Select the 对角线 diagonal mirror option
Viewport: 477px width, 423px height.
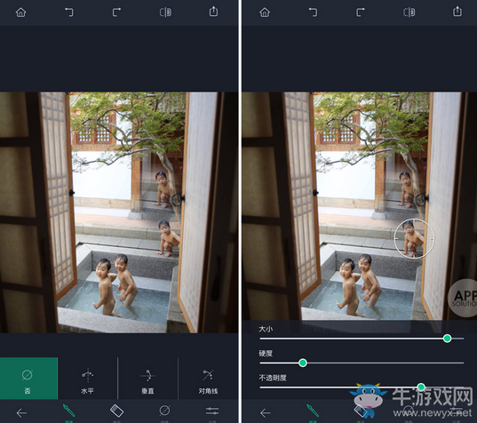(x=208, y=379)
